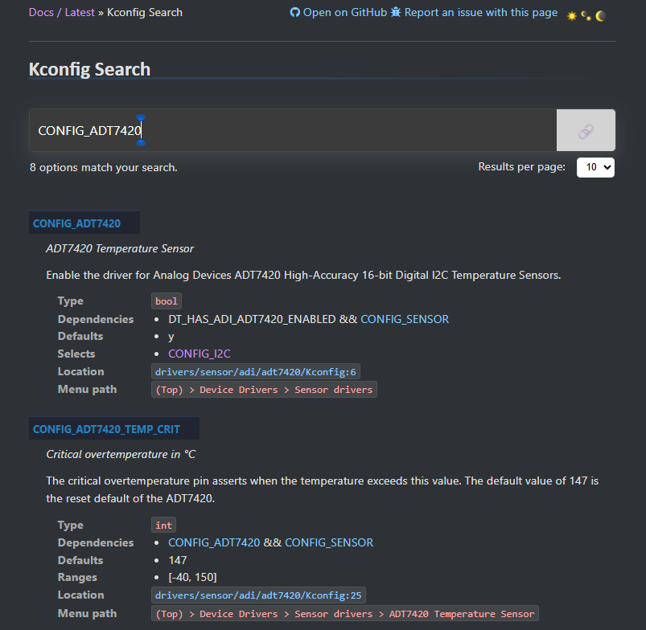This screenshot has height=630, width=646.
Task: Open the CONFIG_ADT7420_TEMP_CRIT option heading
Action: pyautogui.click(x=113, y=428)
